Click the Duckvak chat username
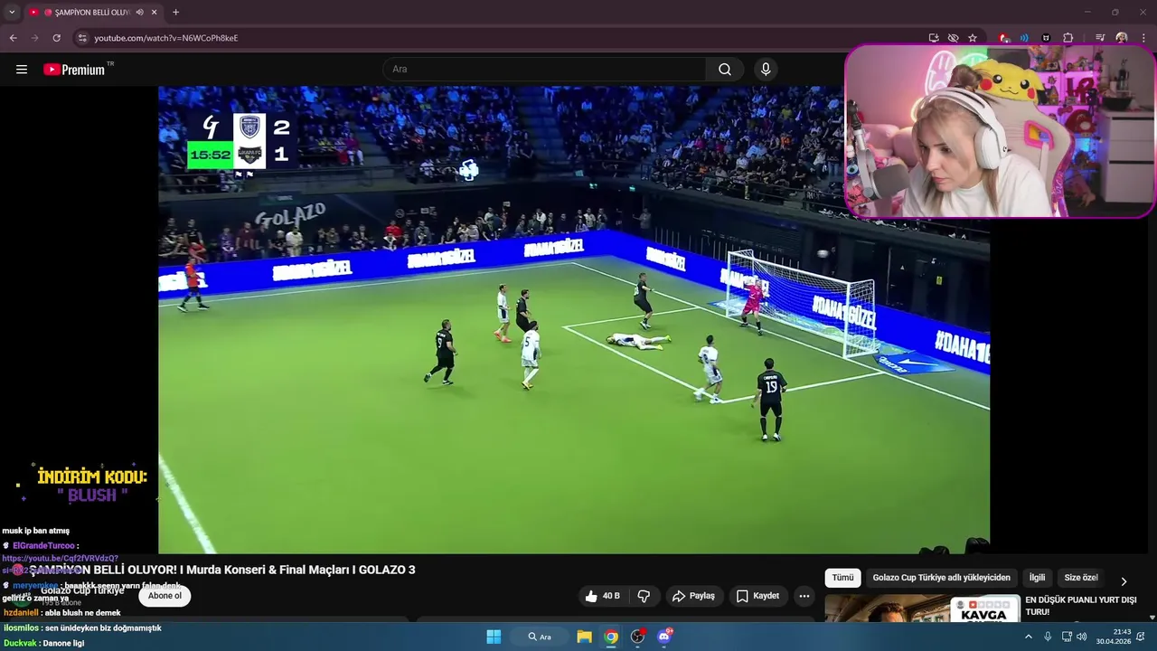 click(20, 643)
